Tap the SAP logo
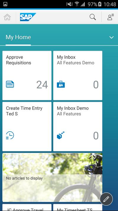118x211 pixels. 28,17
